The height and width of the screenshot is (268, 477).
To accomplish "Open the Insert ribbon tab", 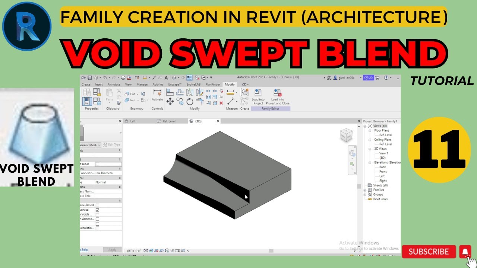I will pyautogui.click(x=99, y=84).
